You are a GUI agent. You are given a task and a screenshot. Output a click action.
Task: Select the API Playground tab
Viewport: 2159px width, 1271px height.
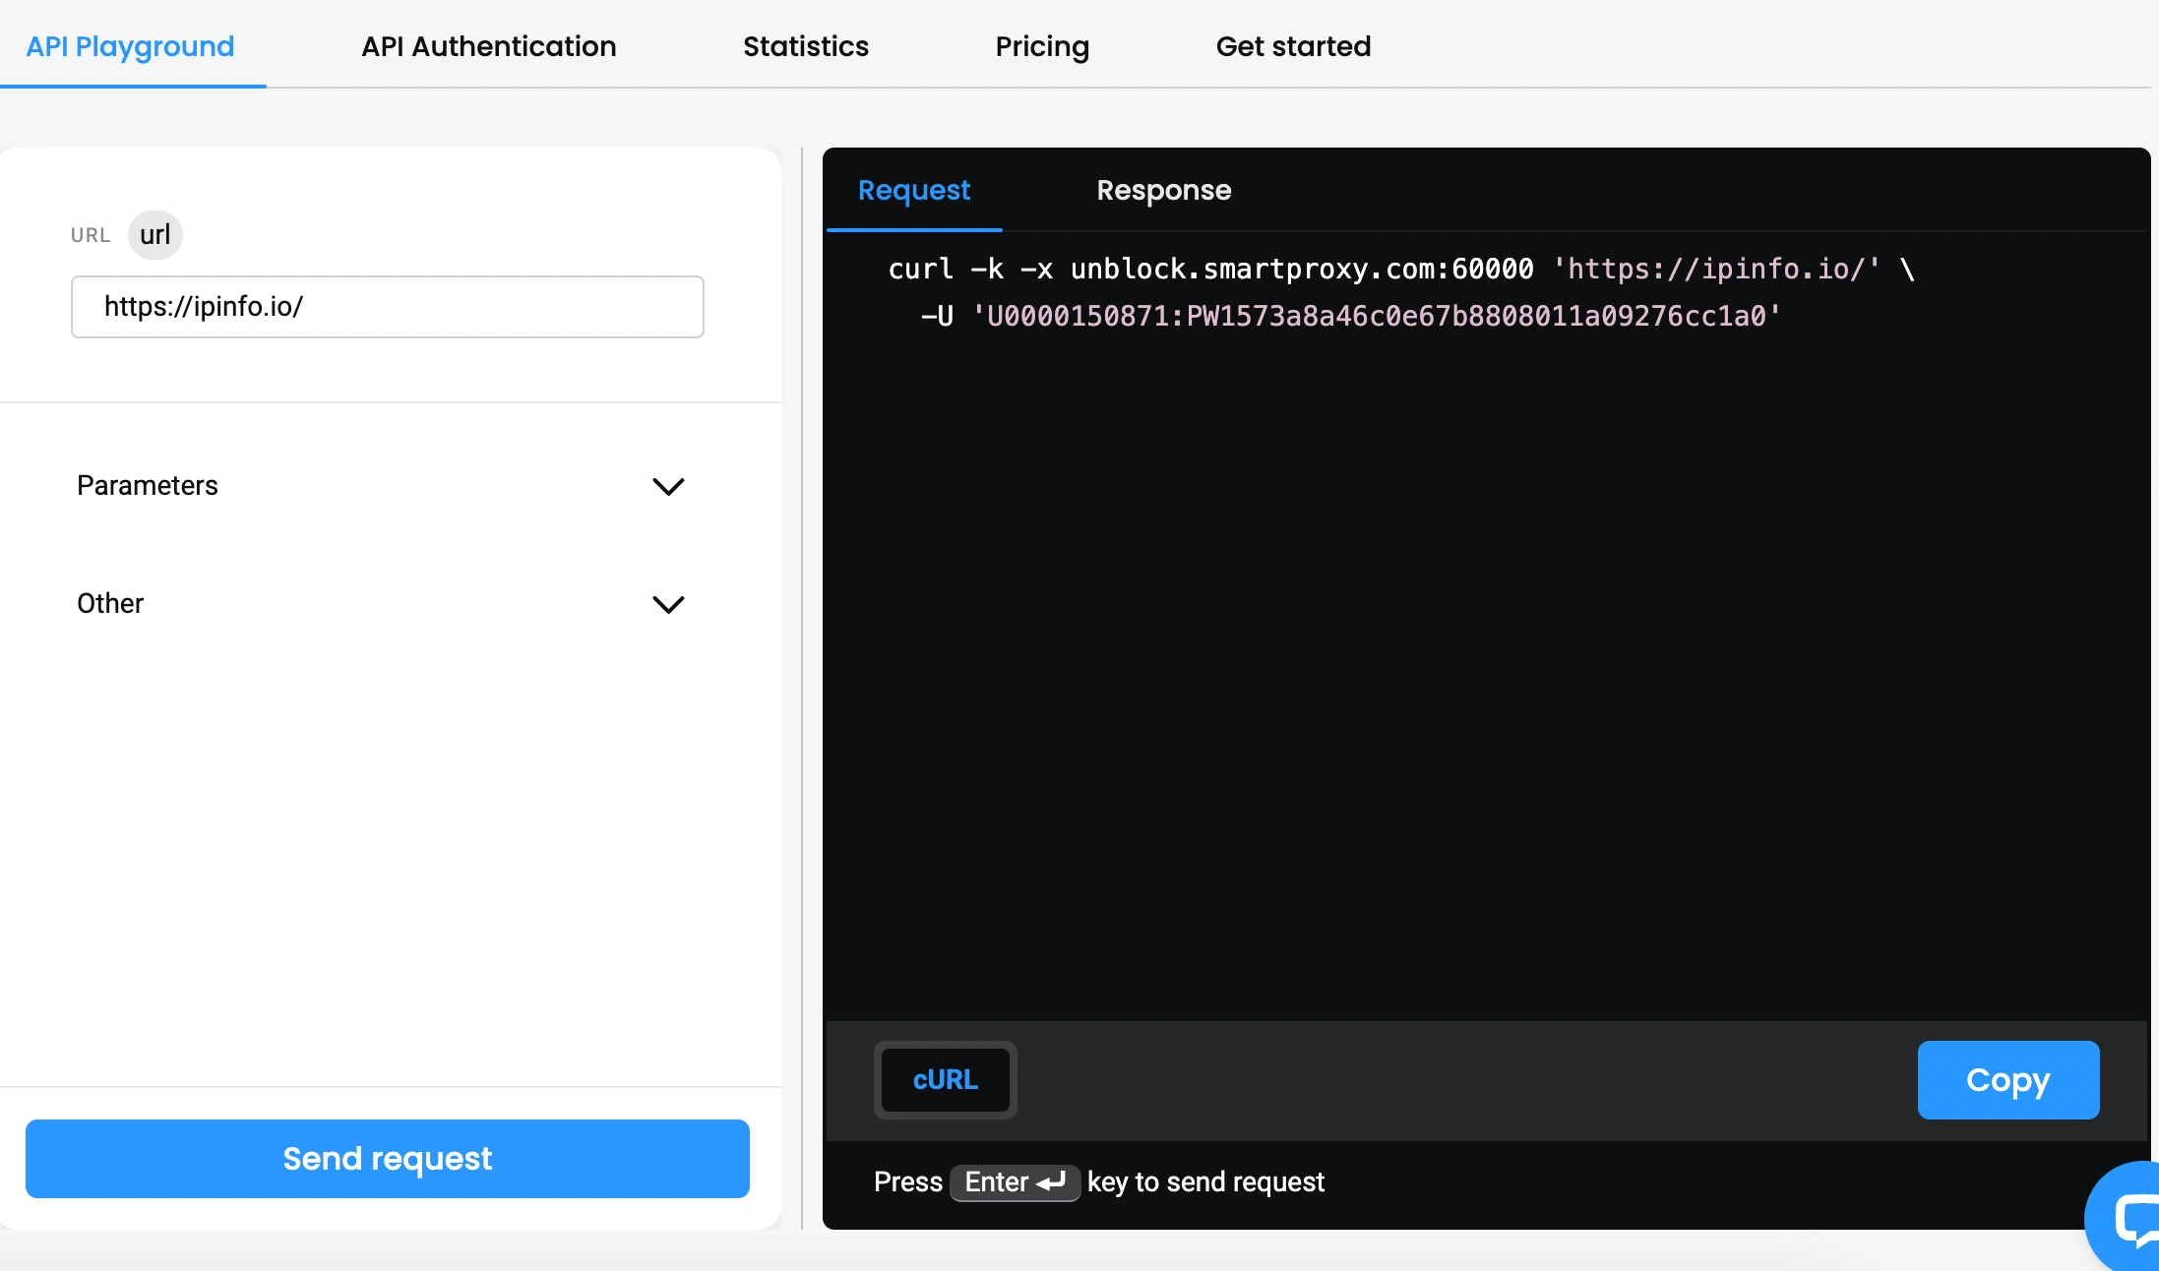pyautogui.click(x=131, y=46)
